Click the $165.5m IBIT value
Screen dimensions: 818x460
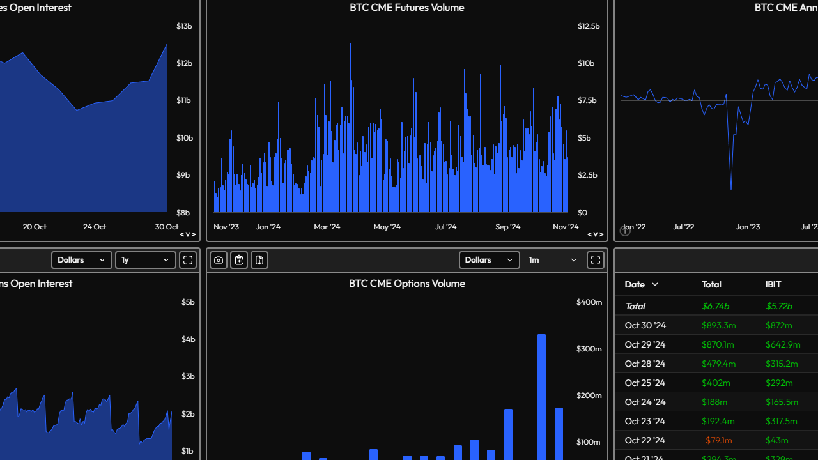782,402
